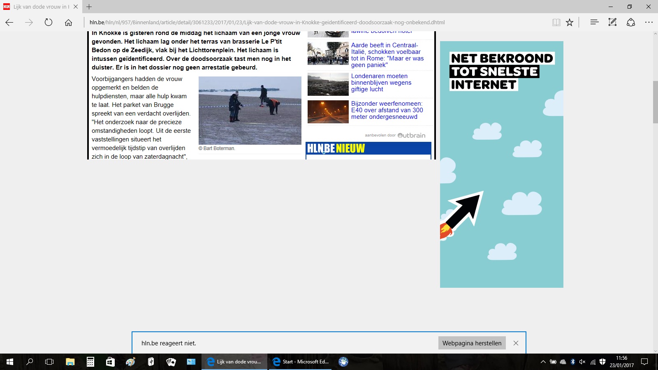
Task: Open the More actions ellipsis menu
Action: (x=649, y=22)
